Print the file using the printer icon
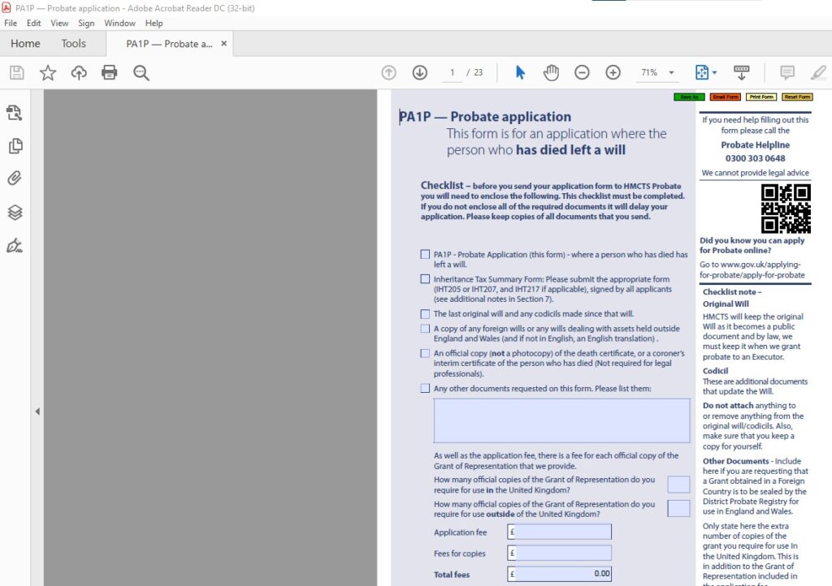Viewport: 832px width, 586px height. click(x=110, y=72)
